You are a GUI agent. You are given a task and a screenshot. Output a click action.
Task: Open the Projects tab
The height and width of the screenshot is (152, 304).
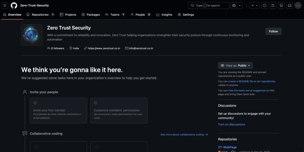[68, 15]
